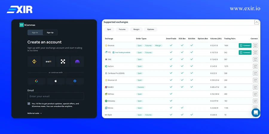Open external link icon in Binance US row
269x134 pixels.
[255, 80]
